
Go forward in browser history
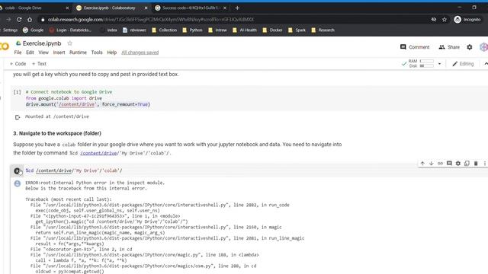tap(8, 19)
